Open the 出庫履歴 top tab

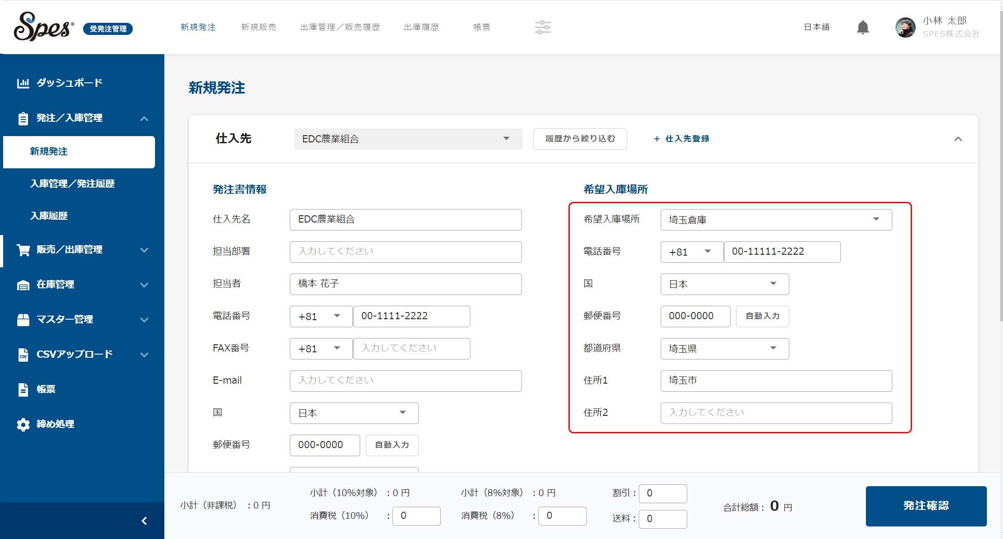pyautogui.click(x=421, y=27)
